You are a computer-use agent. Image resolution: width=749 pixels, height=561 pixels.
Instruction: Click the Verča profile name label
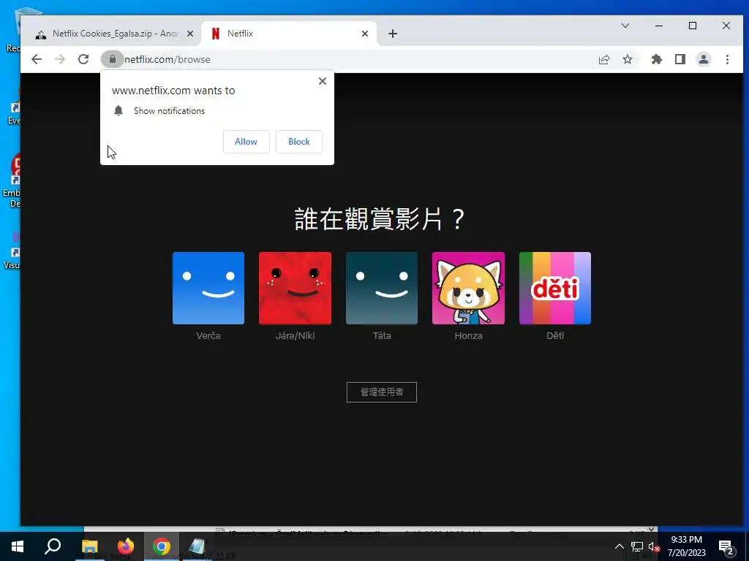point(208,336)
